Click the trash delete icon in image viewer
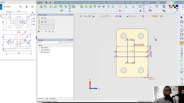The width and height of the screenshot is (184, 103). click(x=26, y=7)
